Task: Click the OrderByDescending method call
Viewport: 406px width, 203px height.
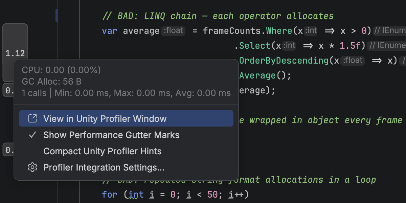Action: tap(284, 61)
